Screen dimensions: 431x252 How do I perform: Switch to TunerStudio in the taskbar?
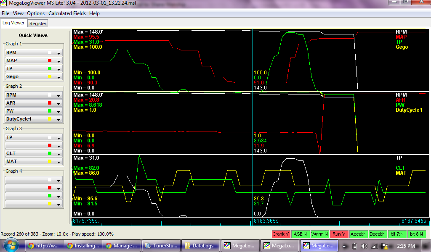coord(161,246)
